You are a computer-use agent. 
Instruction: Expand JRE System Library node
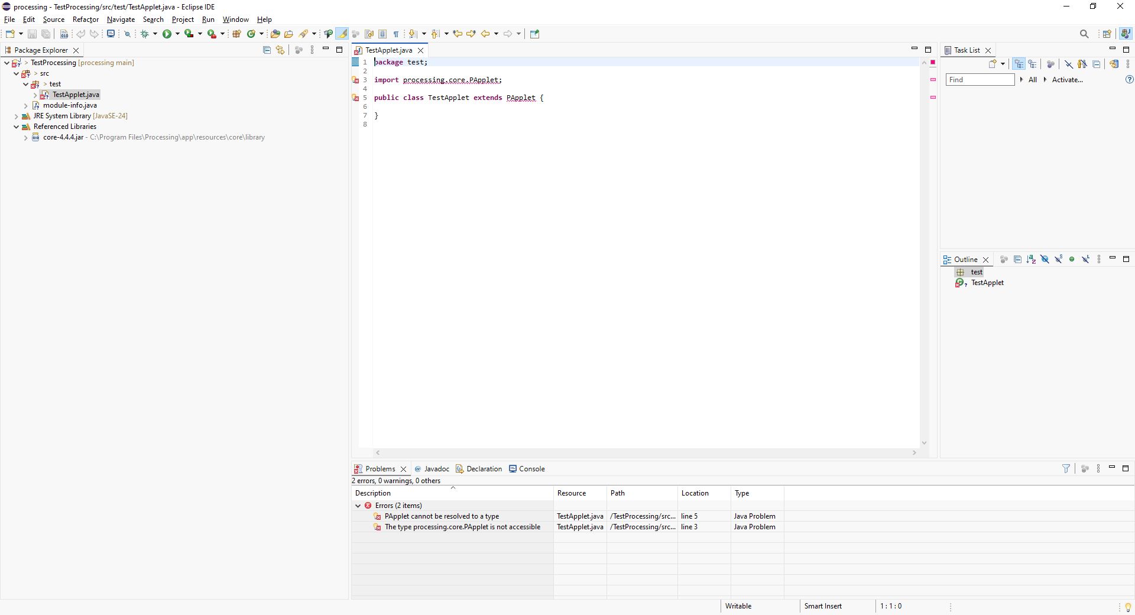click(17, 116)
